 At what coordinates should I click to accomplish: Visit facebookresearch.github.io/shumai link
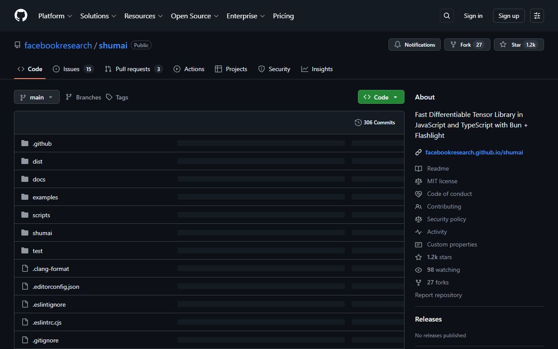click(x=474, y=152)
